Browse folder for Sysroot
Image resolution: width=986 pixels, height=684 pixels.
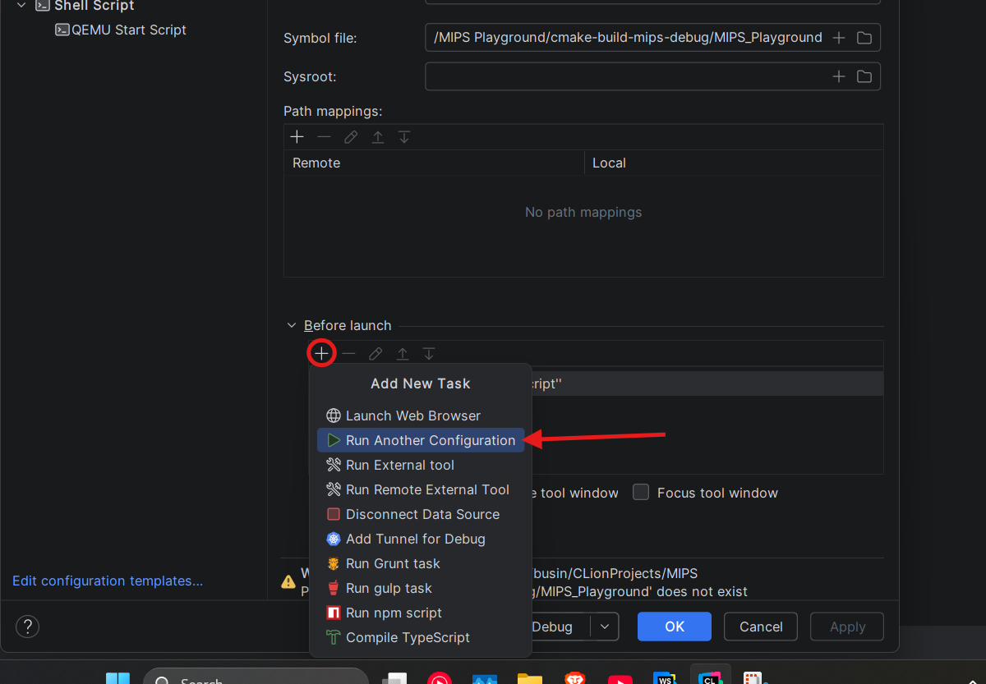coord(864,76)
